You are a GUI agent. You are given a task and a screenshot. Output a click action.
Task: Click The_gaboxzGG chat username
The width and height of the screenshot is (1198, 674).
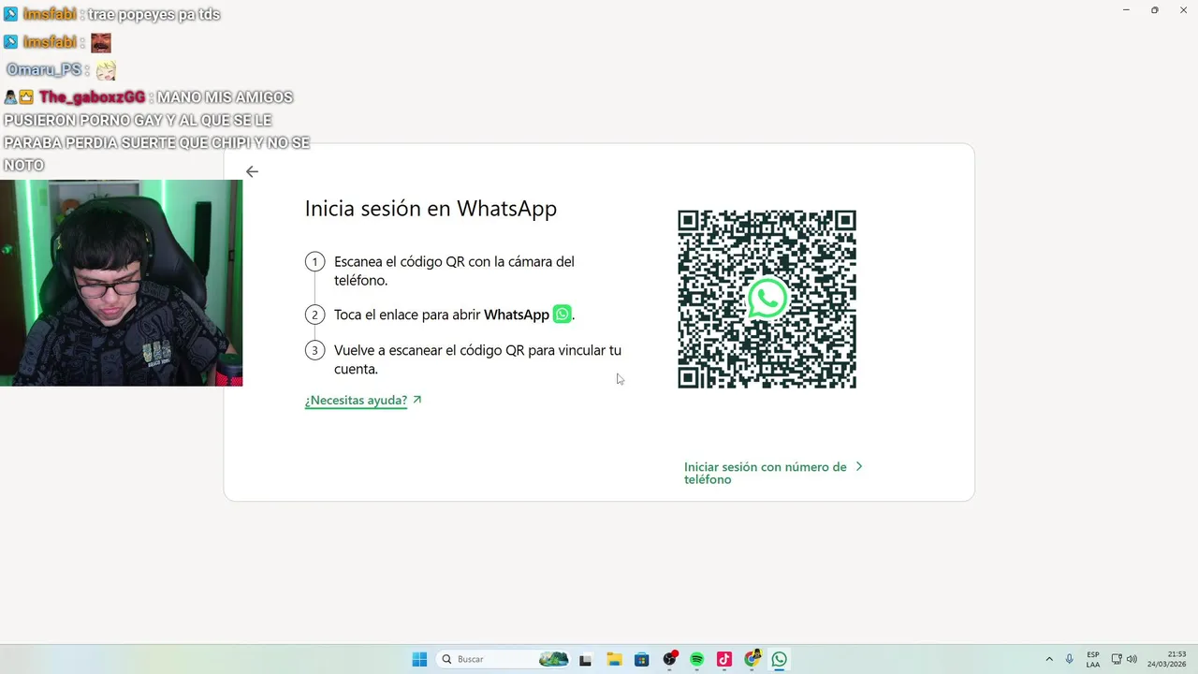92,96
